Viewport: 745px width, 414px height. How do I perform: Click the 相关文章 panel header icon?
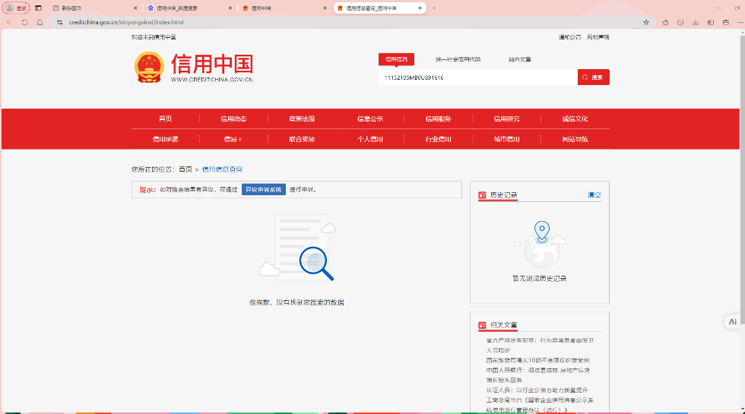tap(482, 325)
